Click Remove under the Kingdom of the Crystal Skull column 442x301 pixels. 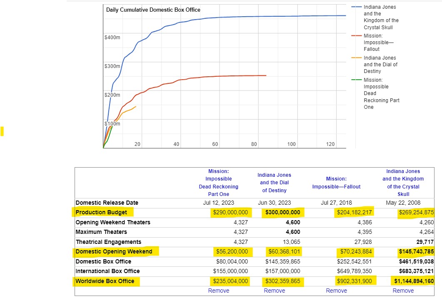[x=403, y=291]
